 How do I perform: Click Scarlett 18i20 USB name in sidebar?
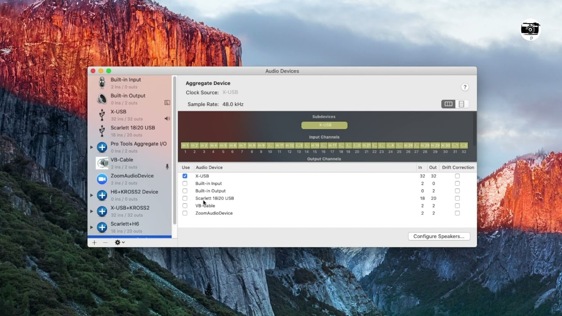[x=133, y=128]
